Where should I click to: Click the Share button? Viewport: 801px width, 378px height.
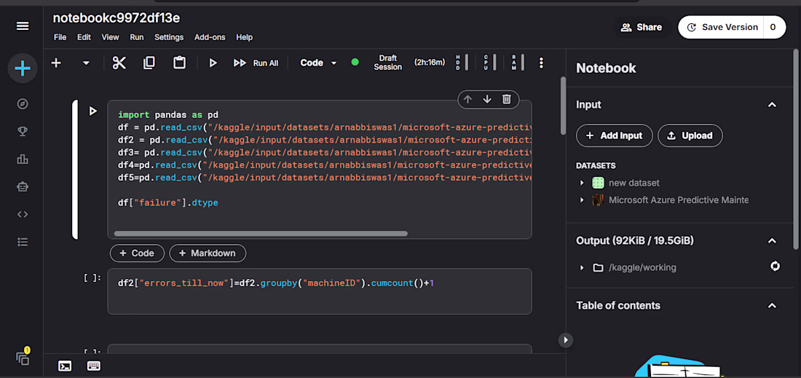[x=641, y=28]
